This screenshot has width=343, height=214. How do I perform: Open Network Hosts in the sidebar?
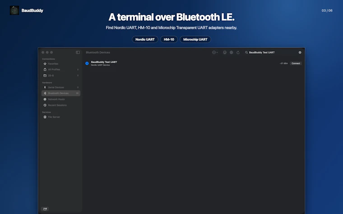point(61,99)
